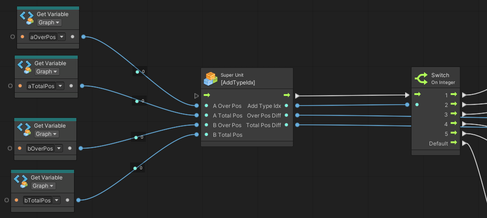Expand the bOverPos variable name dropdown arrow
Screen dimensions: 487x218
[59, 148]
